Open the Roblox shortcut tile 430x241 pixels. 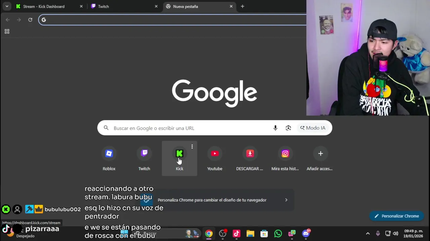109,158
